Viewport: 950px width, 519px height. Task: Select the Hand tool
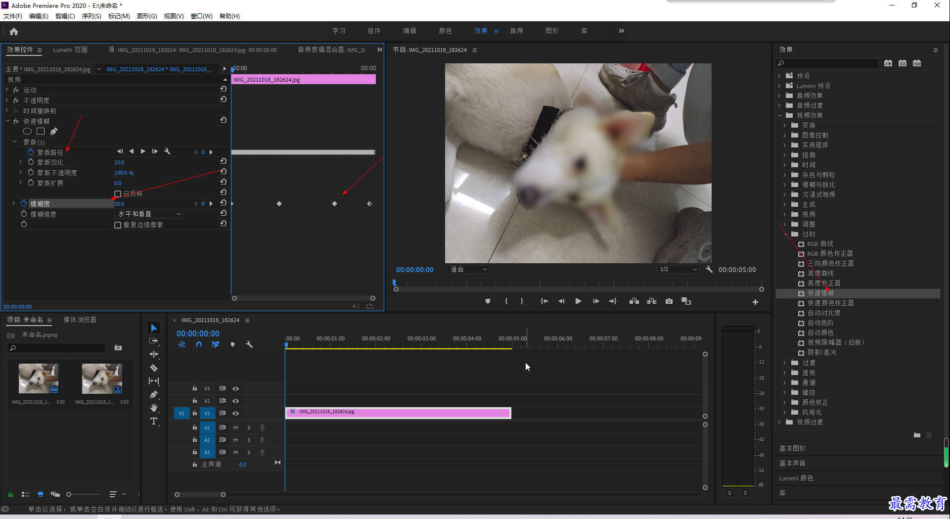pos(154,408)
